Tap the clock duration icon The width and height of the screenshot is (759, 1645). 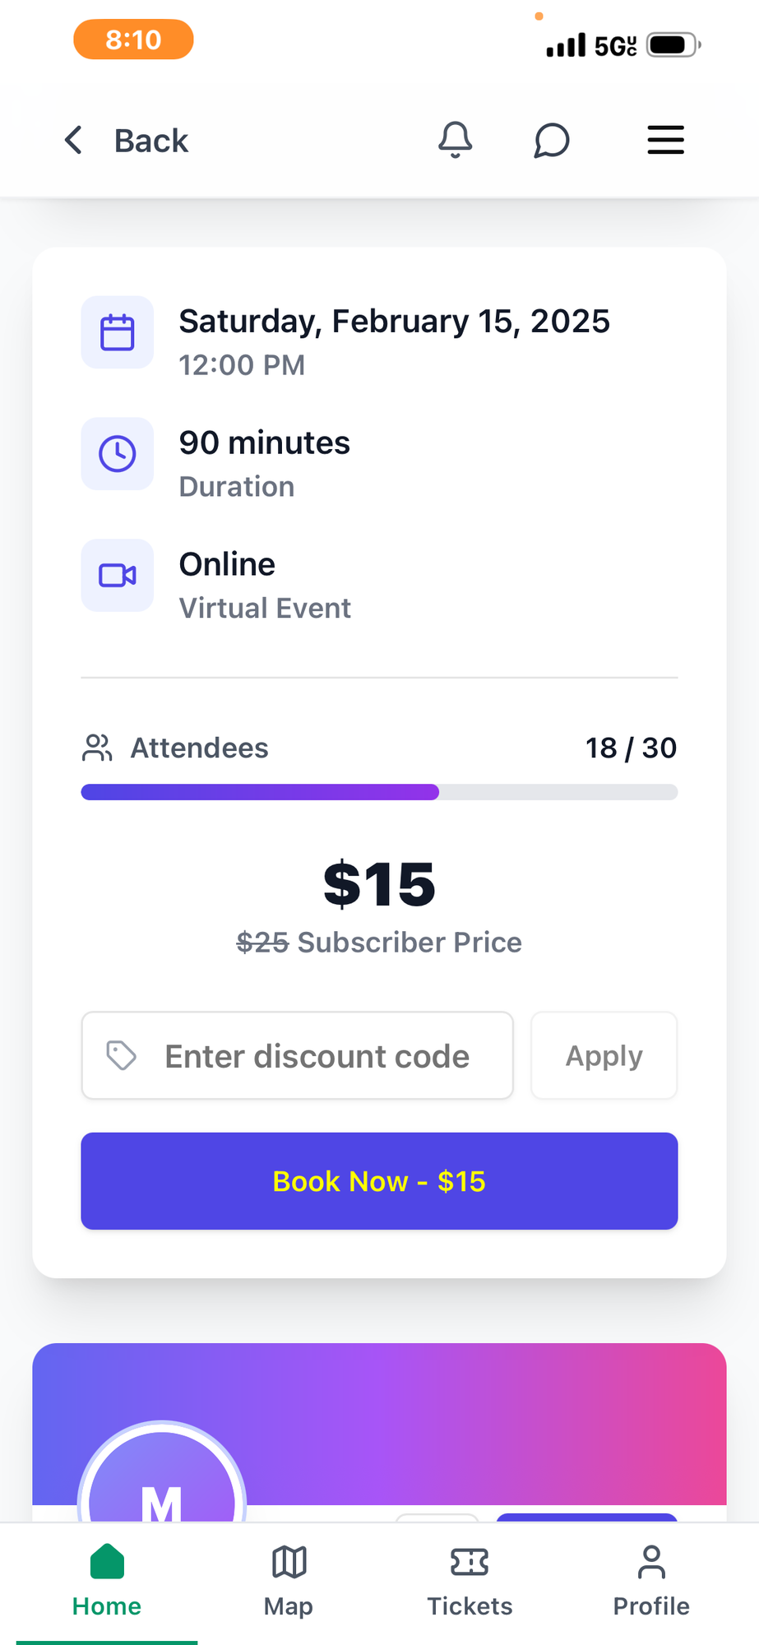pyautogui.click(x=118, y=454)
